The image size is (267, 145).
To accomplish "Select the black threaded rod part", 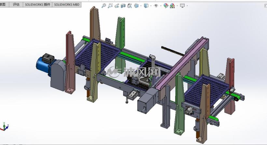I will point(173,51).
